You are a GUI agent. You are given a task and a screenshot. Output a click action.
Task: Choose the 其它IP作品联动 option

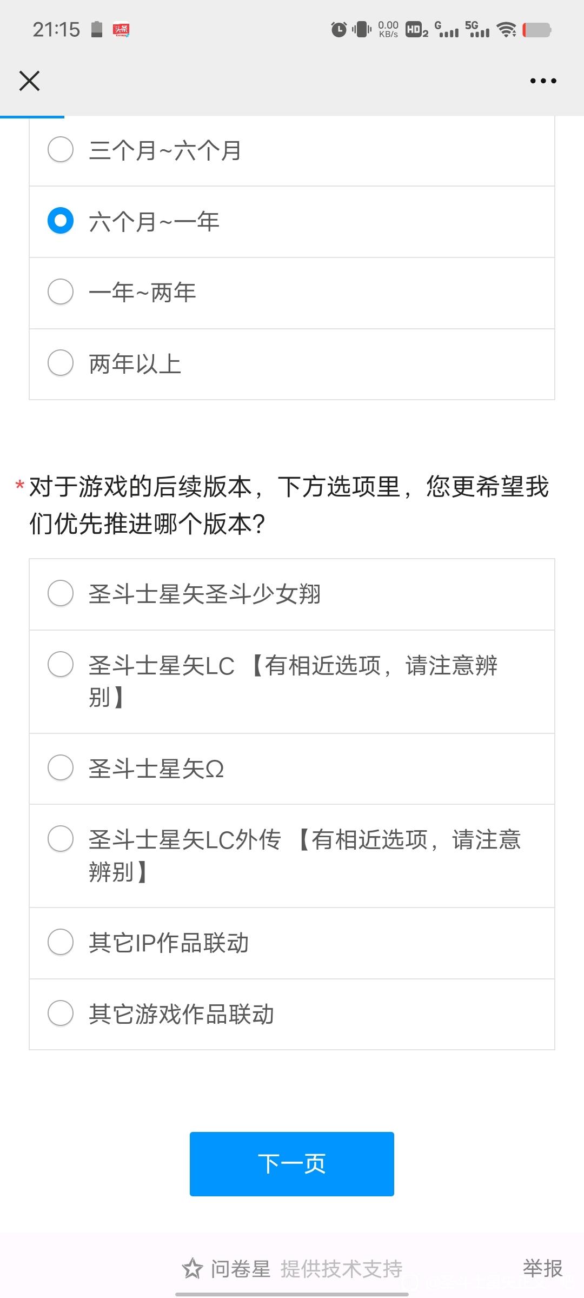292,943
